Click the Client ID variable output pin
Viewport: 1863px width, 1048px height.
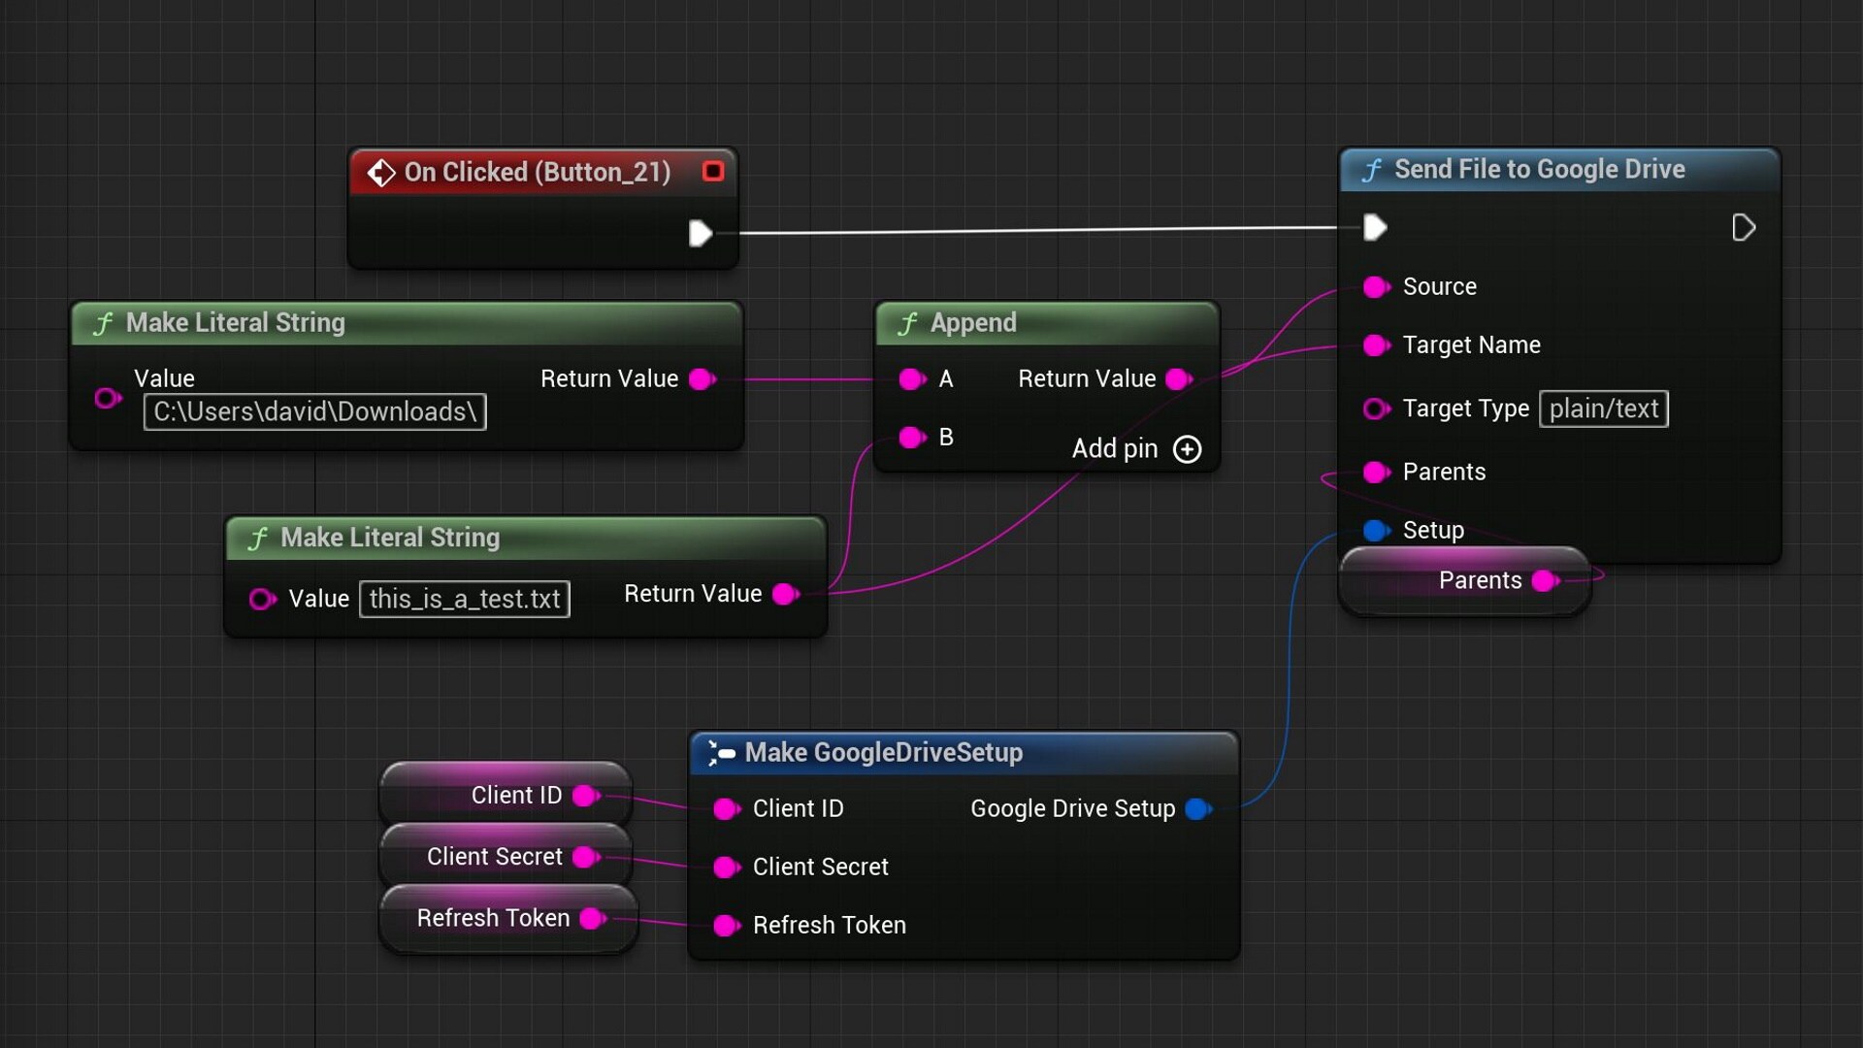585,796
